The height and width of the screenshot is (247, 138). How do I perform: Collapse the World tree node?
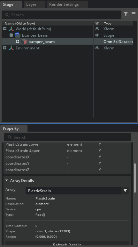(5, 29)
